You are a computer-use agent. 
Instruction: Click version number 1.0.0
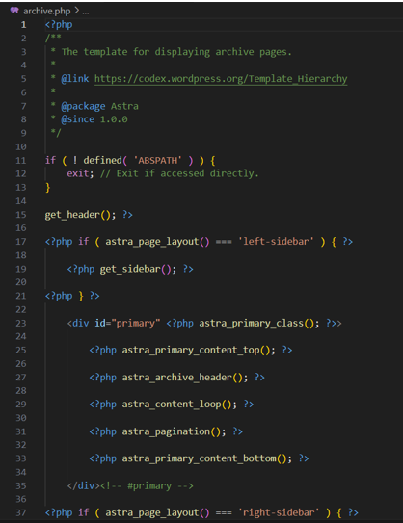(x=114, y=119)
